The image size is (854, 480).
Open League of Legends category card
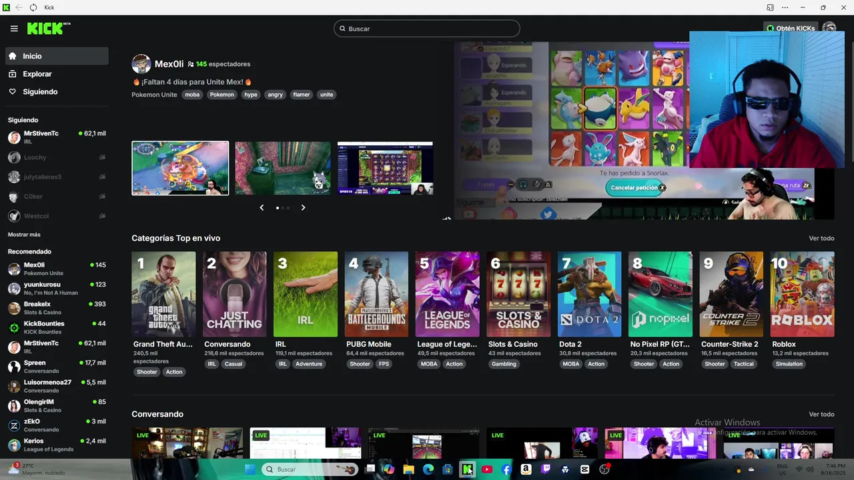pos(447,294)
